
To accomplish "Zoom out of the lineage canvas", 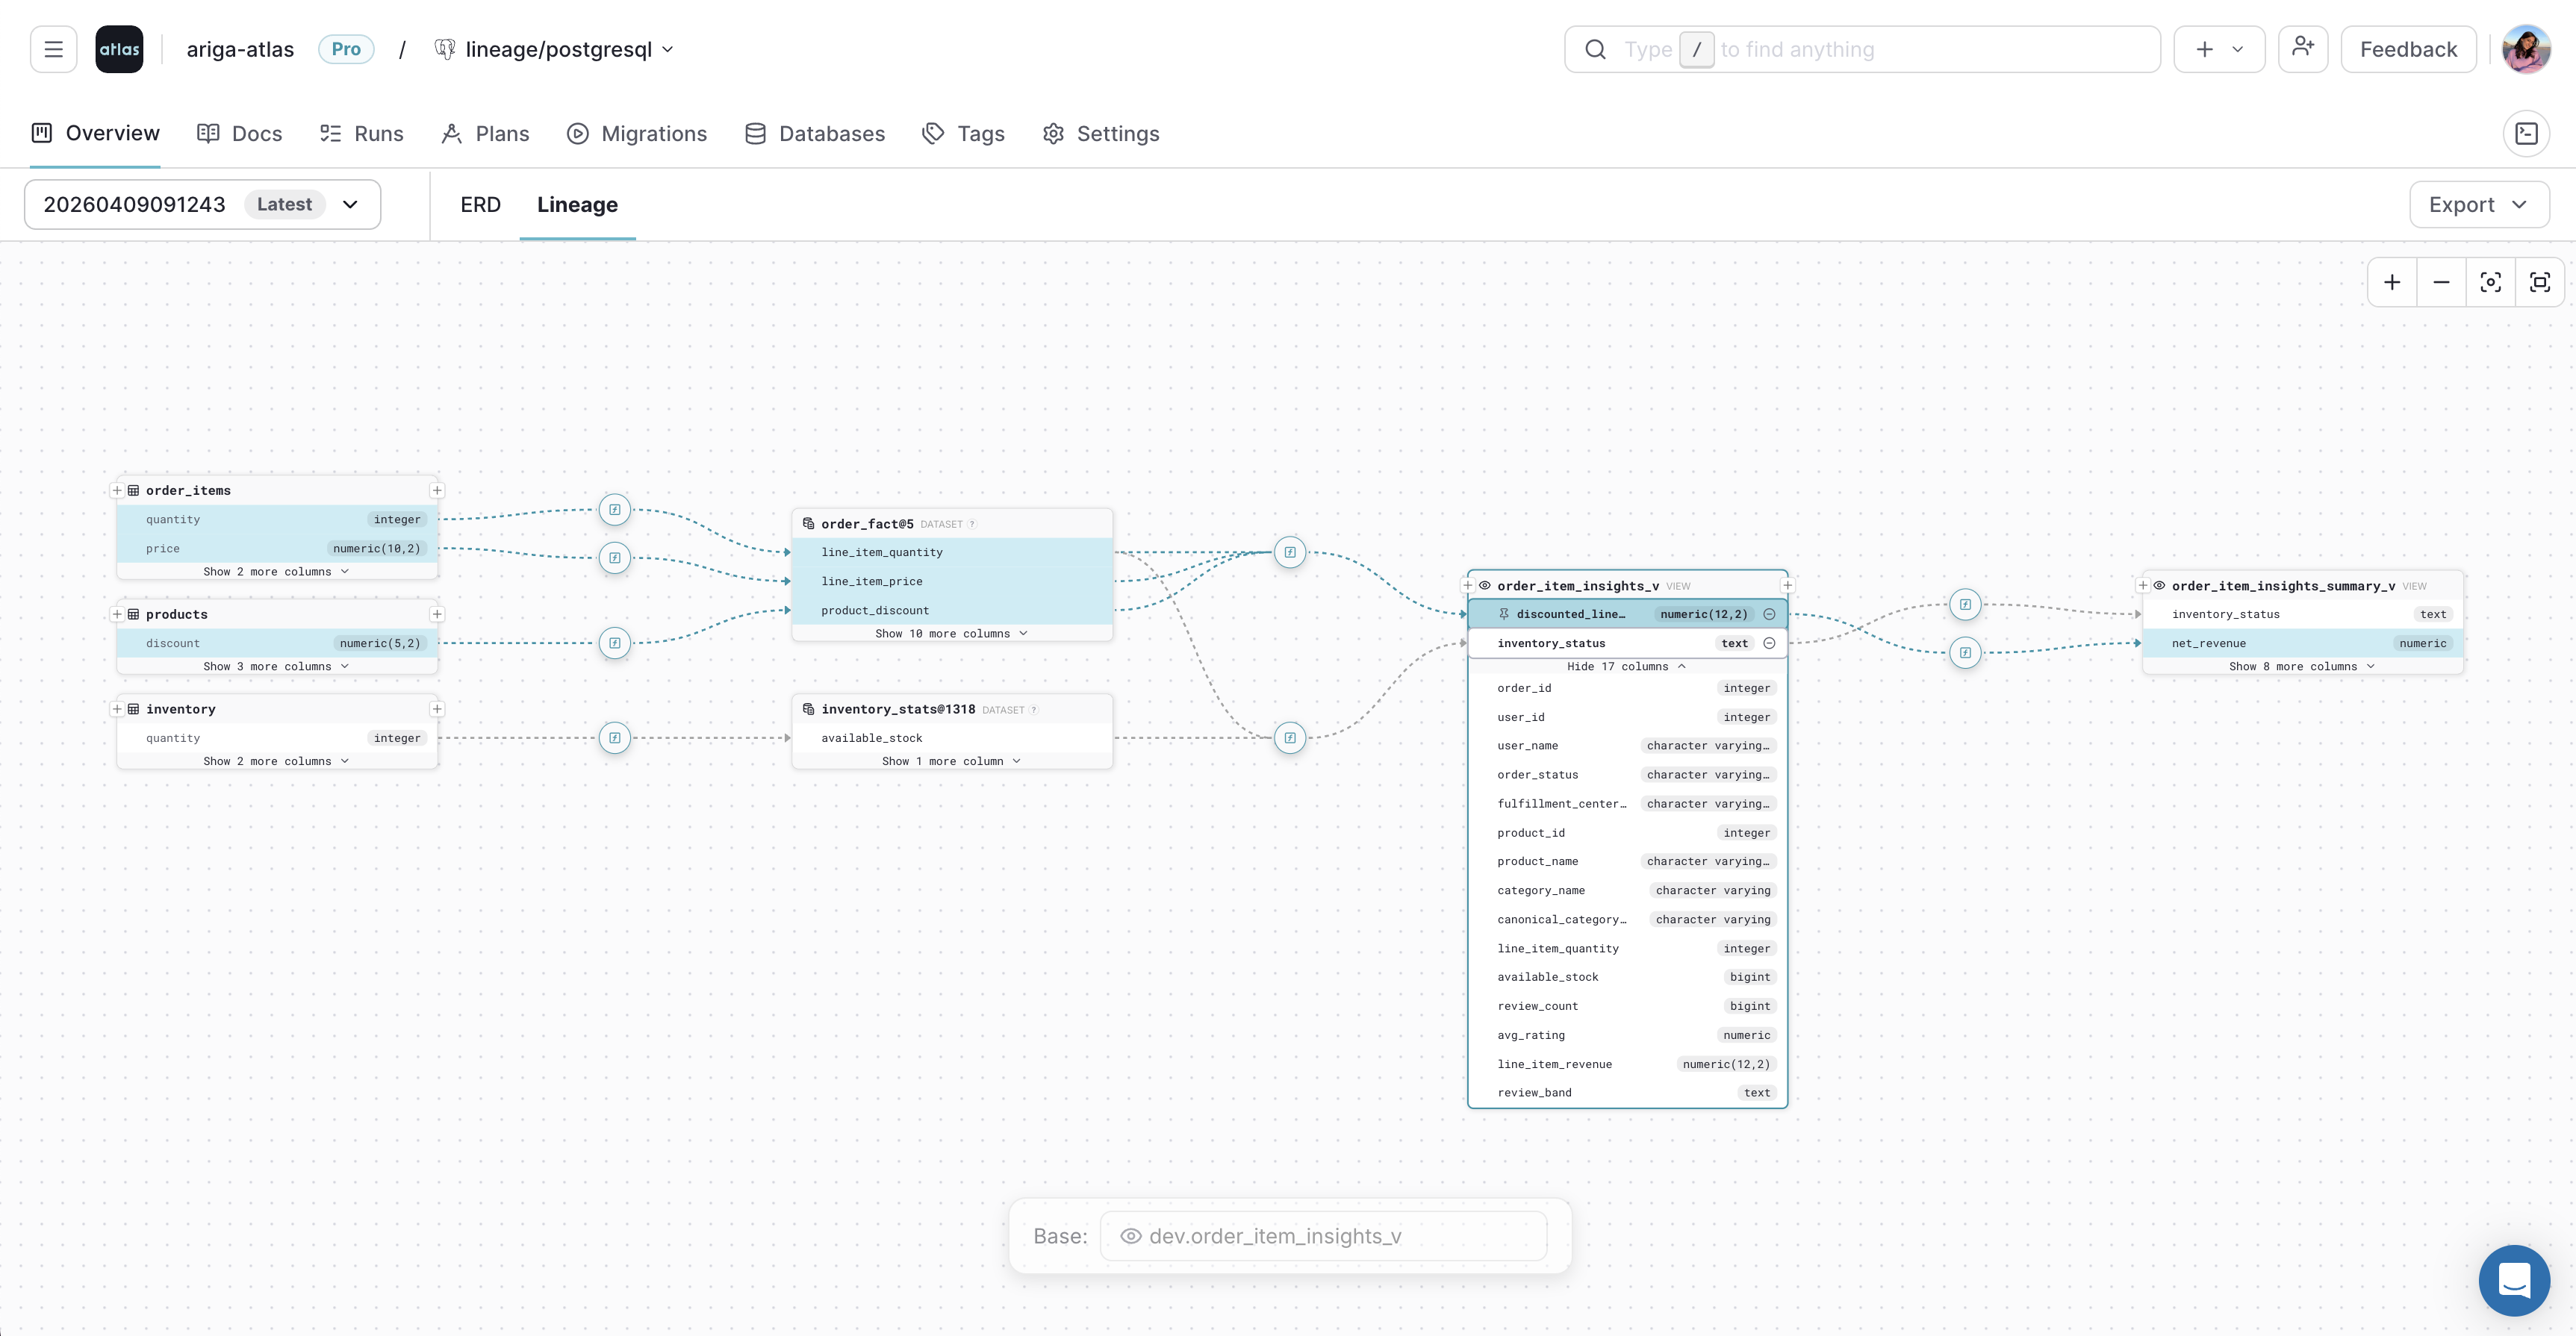I will pyautogui.click(x=2441, y=282).
